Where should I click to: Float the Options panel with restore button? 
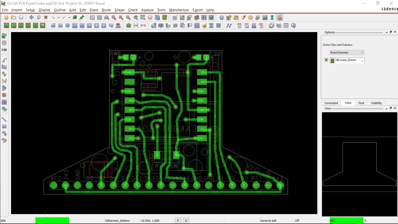(391, 32)
